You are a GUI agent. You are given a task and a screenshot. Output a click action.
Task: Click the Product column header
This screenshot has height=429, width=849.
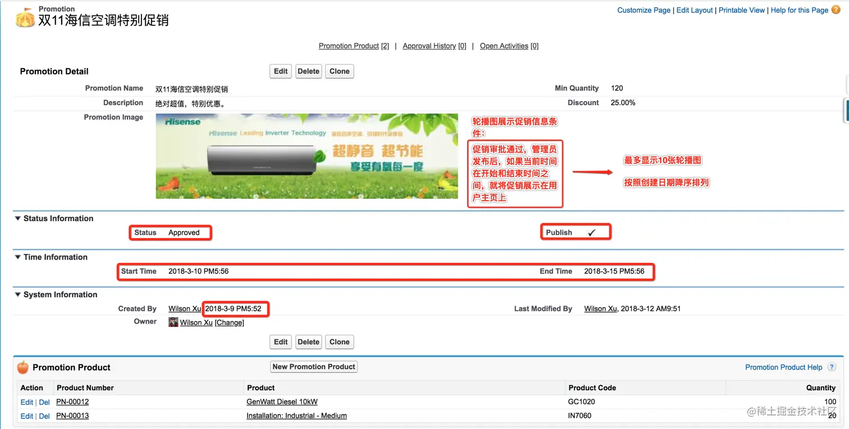pos(261,388)
